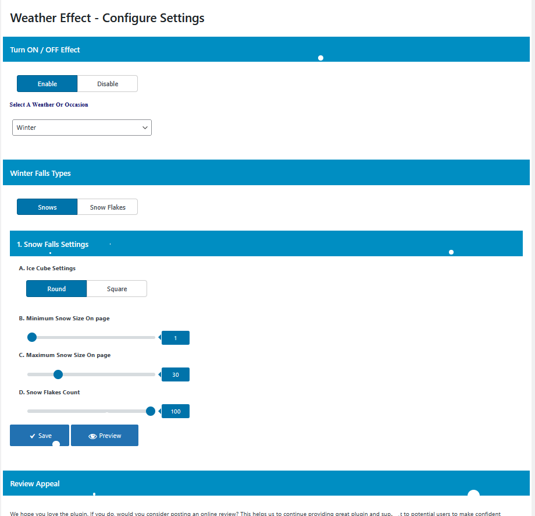Click the checkmark icon on Save button
The height and width of the screenshot is (516, 535).
pos(33,436)
